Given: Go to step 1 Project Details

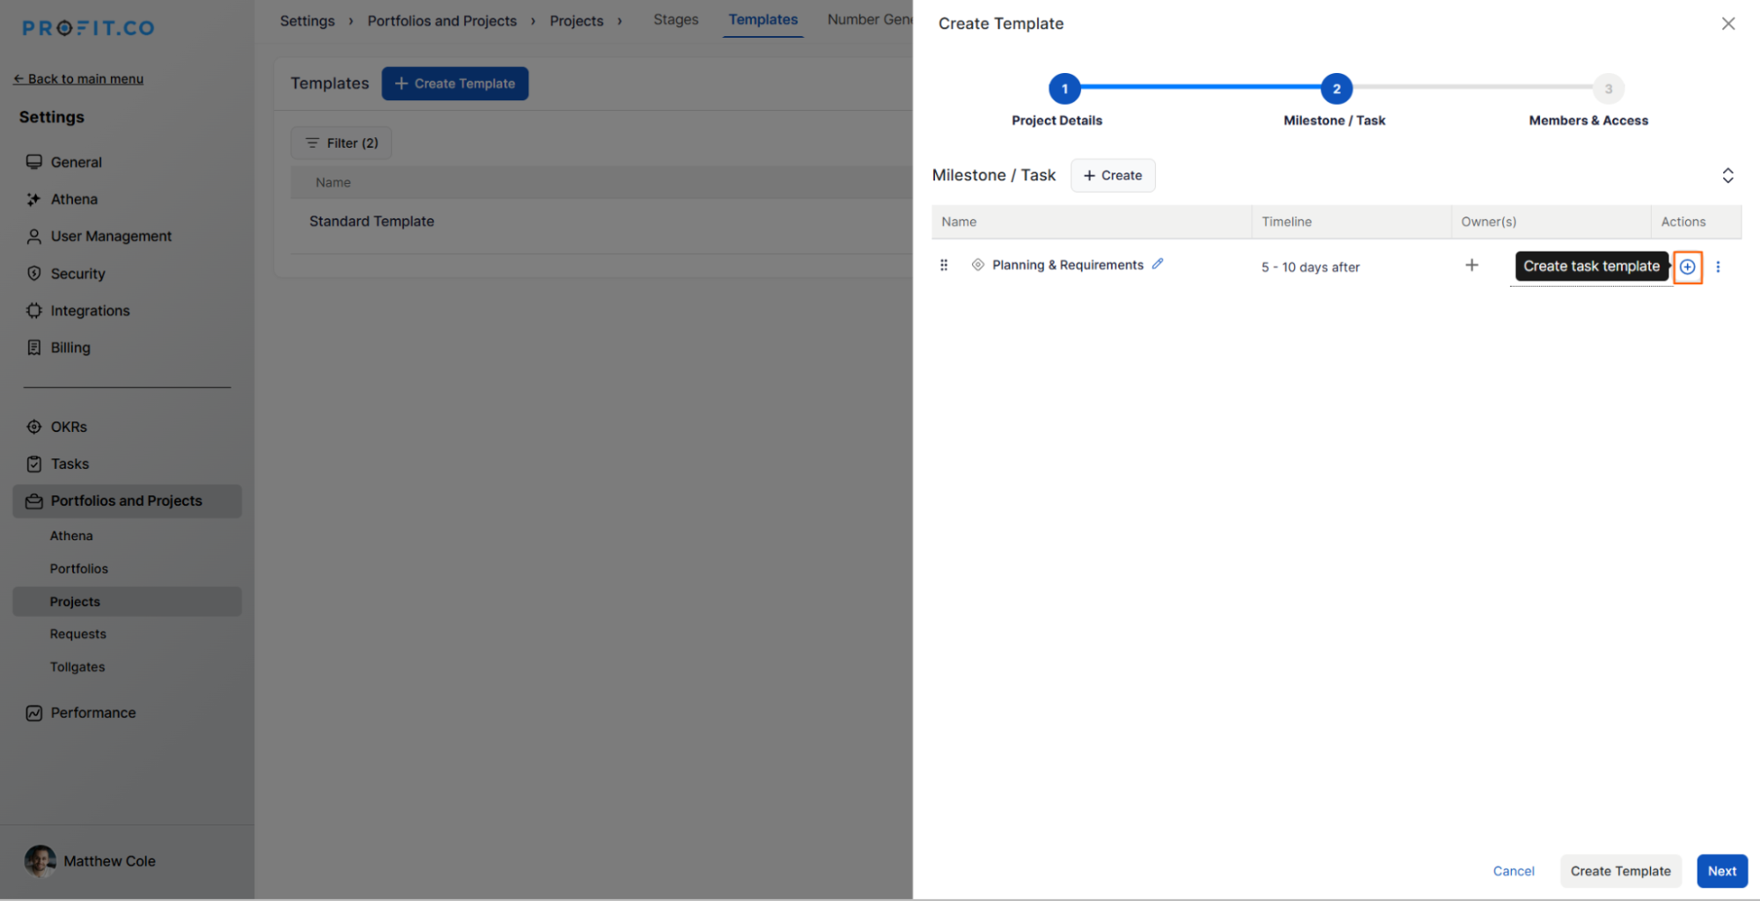Looking at the screenshot, I should coord(1064,88).
